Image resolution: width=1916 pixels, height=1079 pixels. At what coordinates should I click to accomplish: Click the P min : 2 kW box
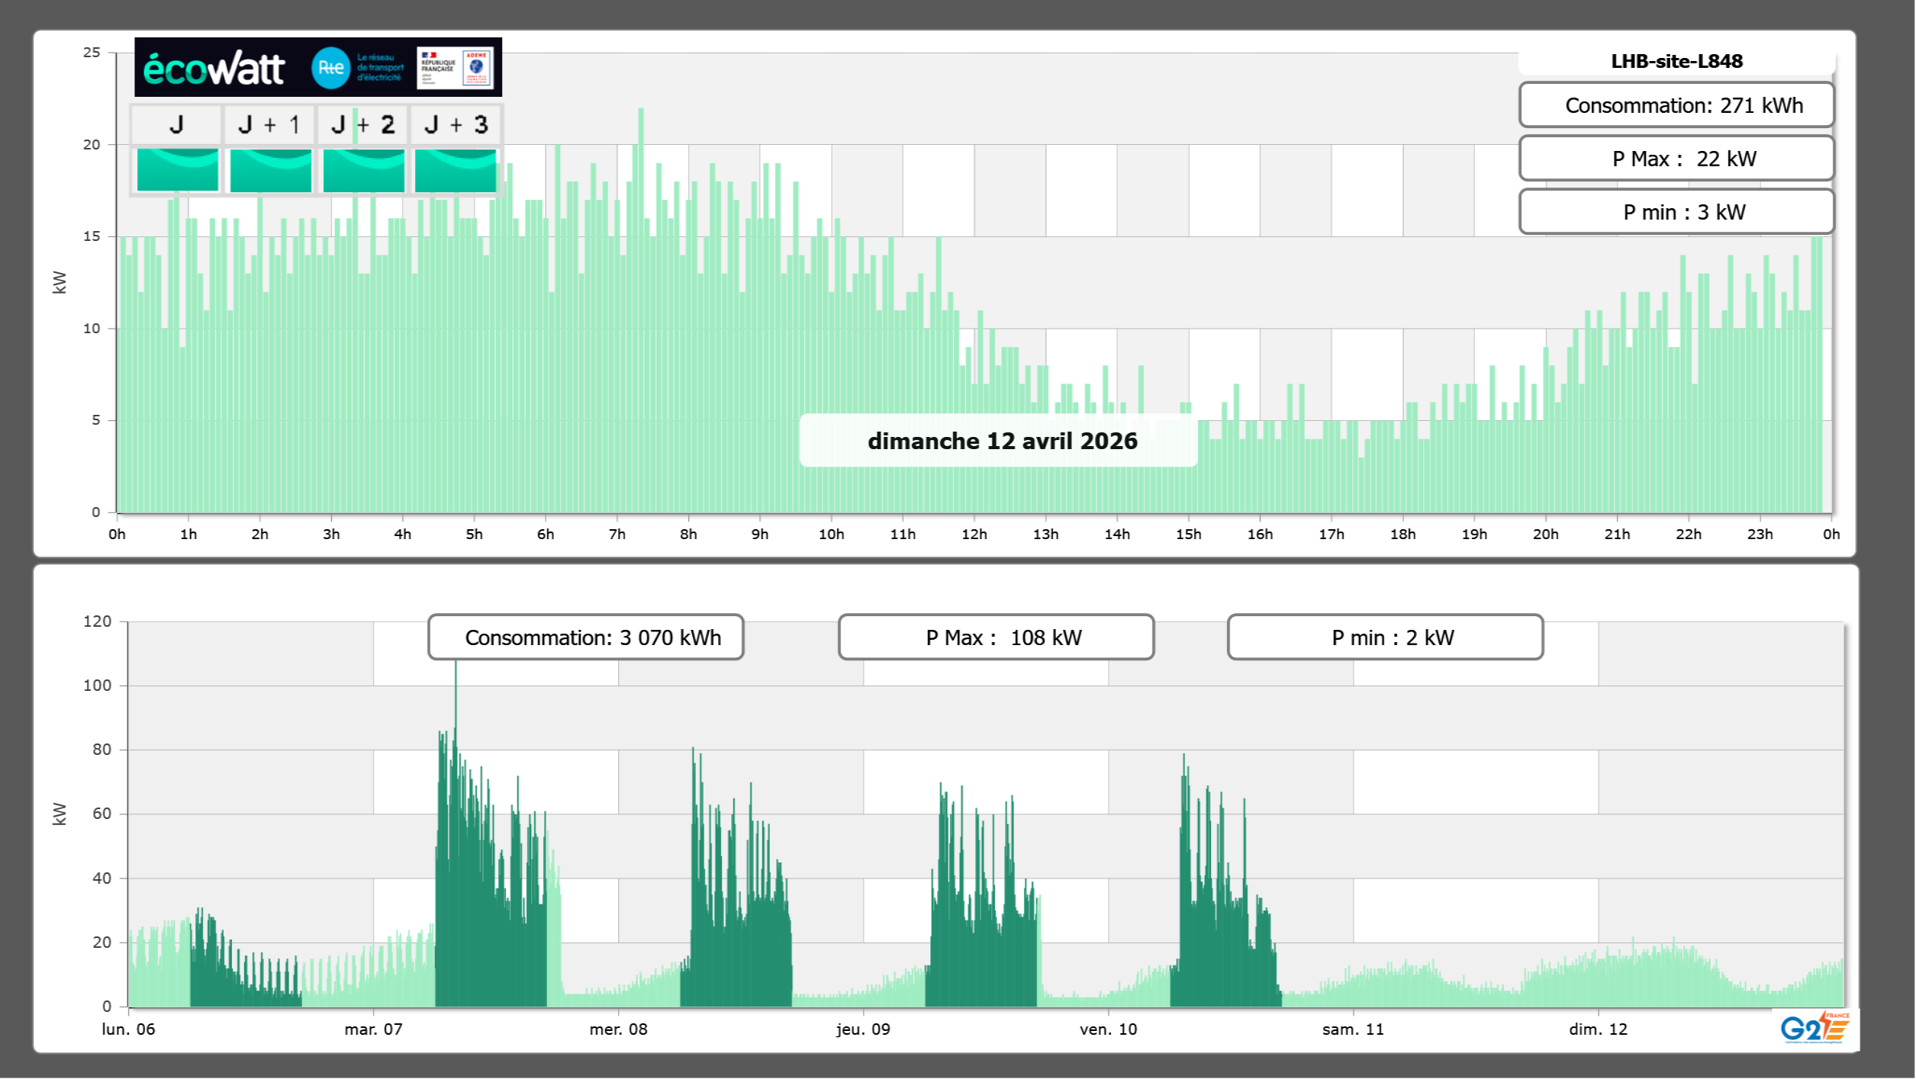click(x=1385, y=637)
